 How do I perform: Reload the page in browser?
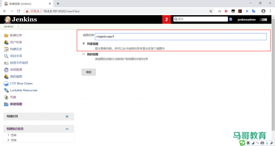18,11
